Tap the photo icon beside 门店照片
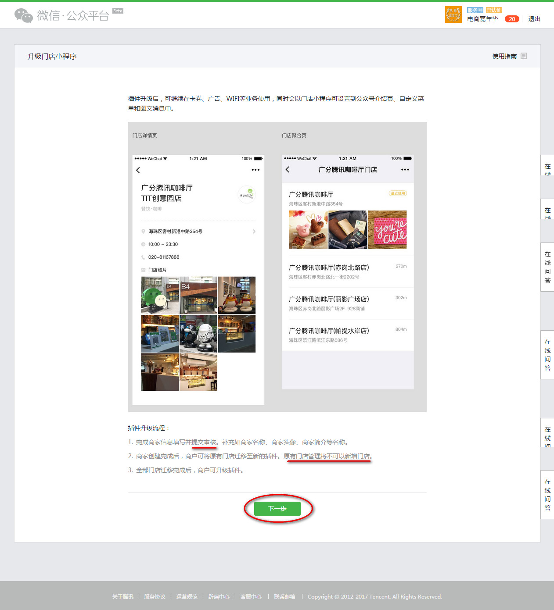The width and height of the screenshot is (554, 610). 143,270
